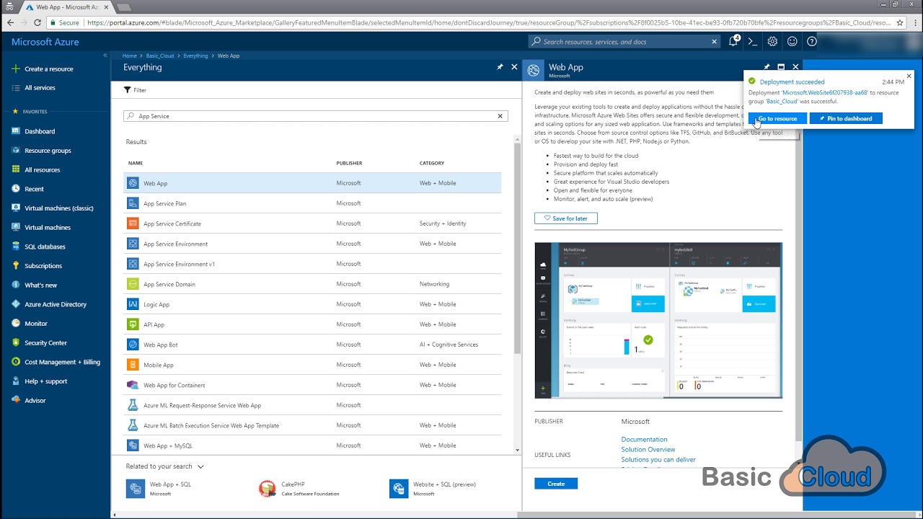The width and height of the screenshot is (923, 519).
Task: Collapse the left sidebar menu
Action: 105,56
